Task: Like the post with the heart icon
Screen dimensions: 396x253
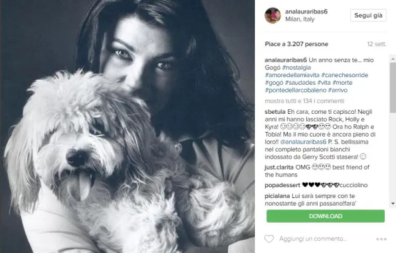Action: tap(269, 238)
